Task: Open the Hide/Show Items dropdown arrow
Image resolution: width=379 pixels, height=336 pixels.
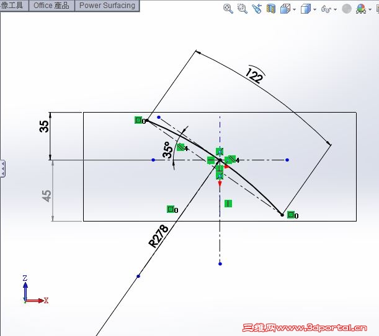Action: [x=335, y=10]
